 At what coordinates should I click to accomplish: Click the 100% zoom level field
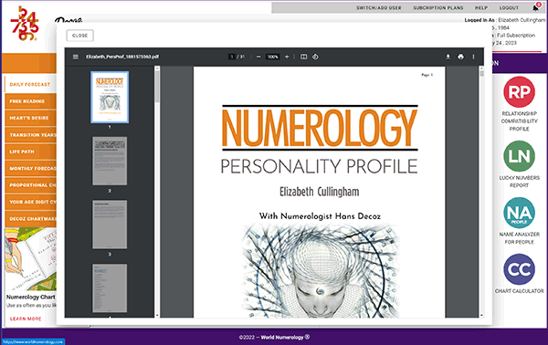pos(272,57)
